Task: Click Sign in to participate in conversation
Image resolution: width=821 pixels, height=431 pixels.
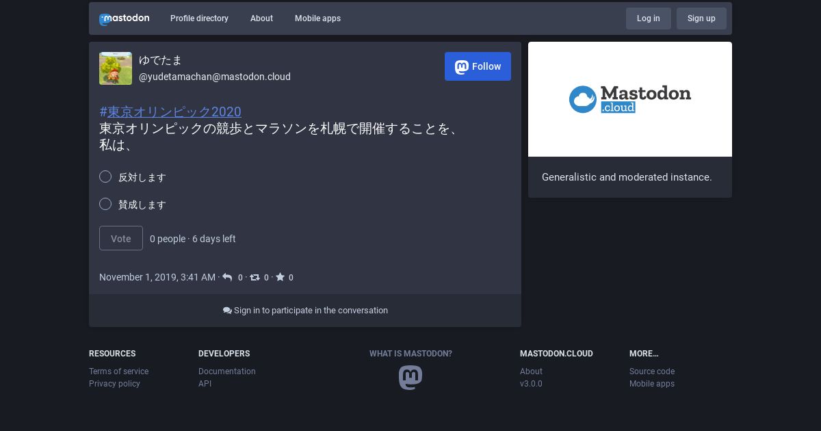Action: point(305,311)
